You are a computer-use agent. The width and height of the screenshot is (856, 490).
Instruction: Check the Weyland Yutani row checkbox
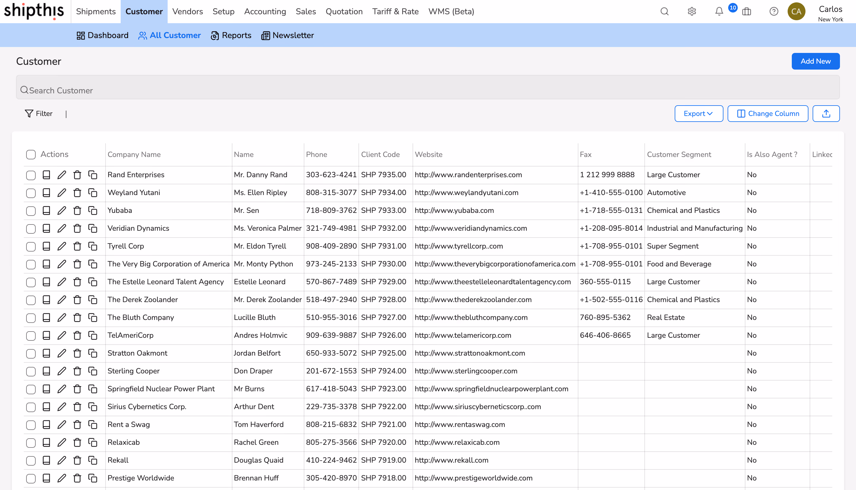31,193
